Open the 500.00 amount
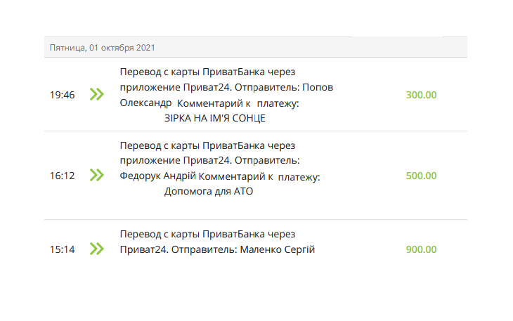 pyautogui.click(x=421, y=176)
